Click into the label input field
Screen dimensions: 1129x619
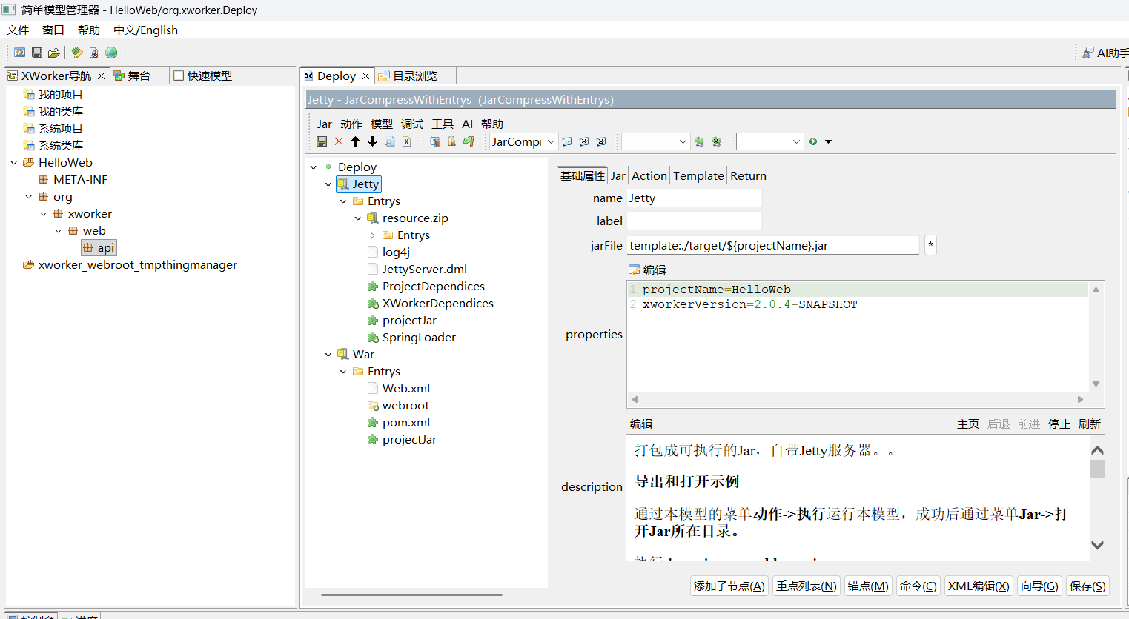point(695,221)
